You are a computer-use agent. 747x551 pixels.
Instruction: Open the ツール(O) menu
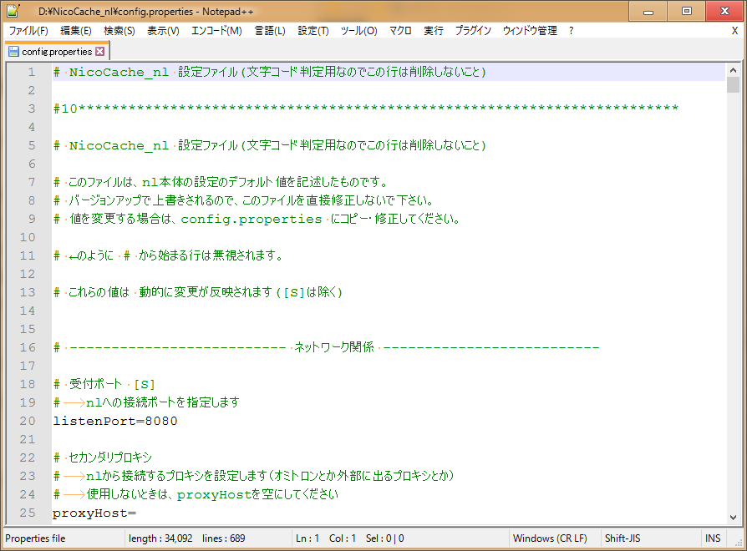358,31
